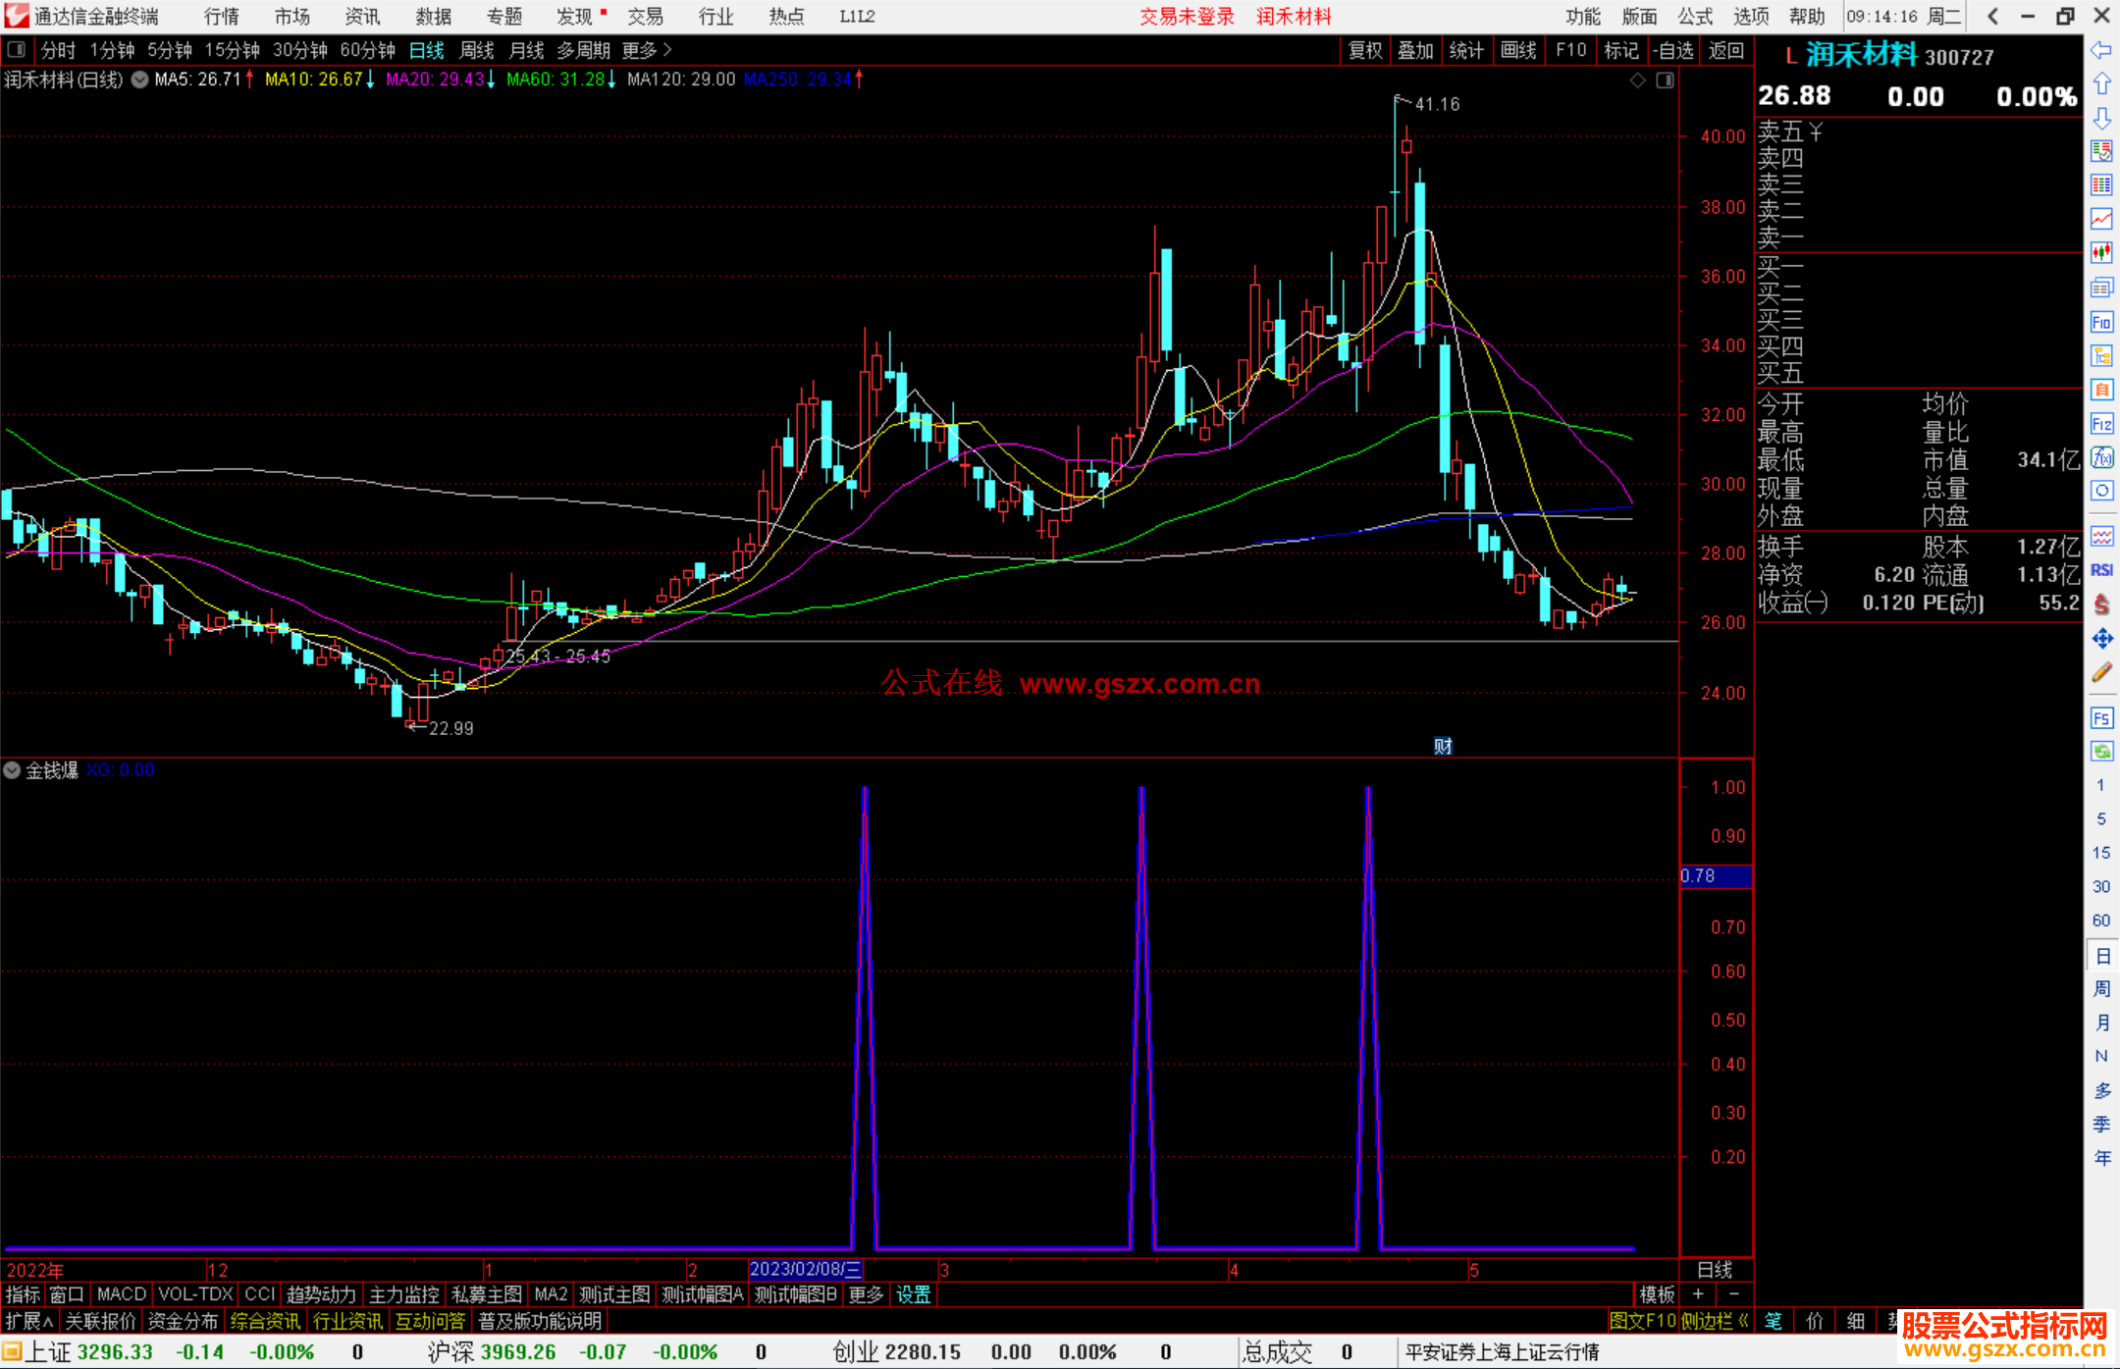2120x1369 pixels.
Task: Open the F10 info sidebar icon
Action: [2101, 322]
